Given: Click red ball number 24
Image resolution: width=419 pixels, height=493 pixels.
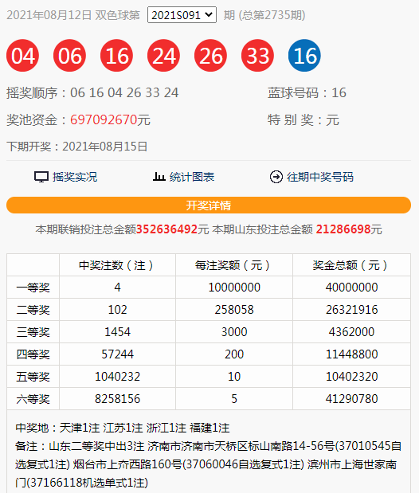Looking at the screenshot, I should (163, 56).
